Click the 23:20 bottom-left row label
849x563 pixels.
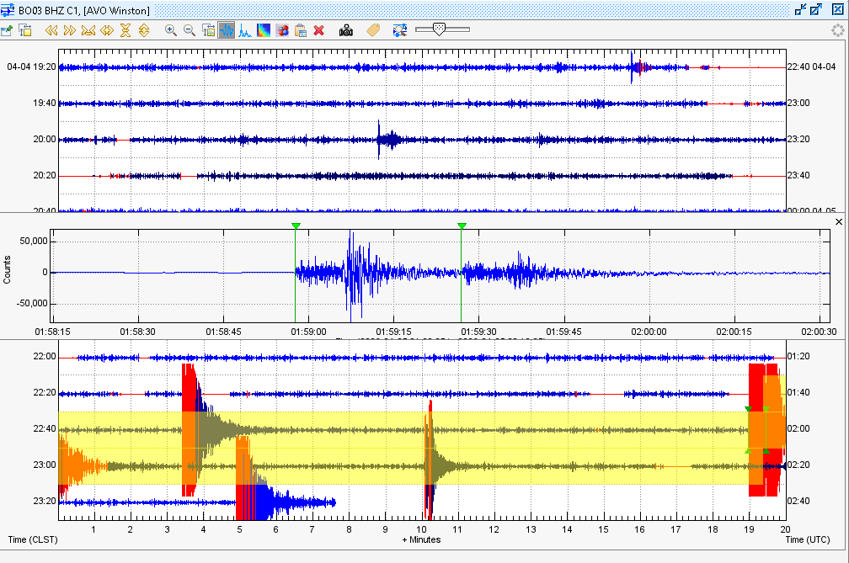[x=45, y=501]
